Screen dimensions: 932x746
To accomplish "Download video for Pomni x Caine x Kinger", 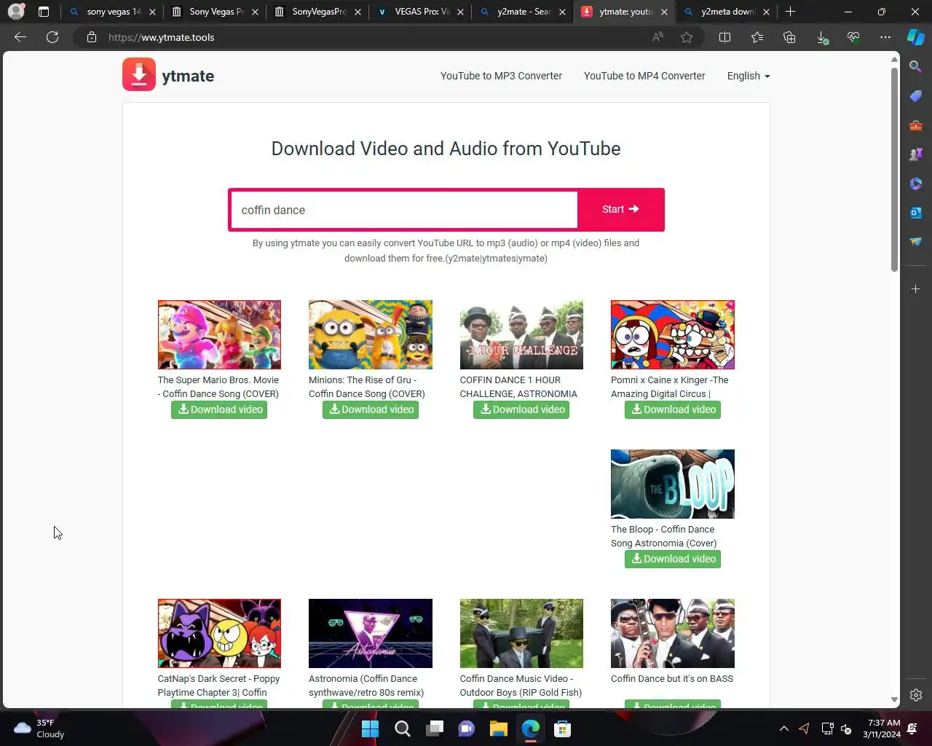I will [673, 409].
